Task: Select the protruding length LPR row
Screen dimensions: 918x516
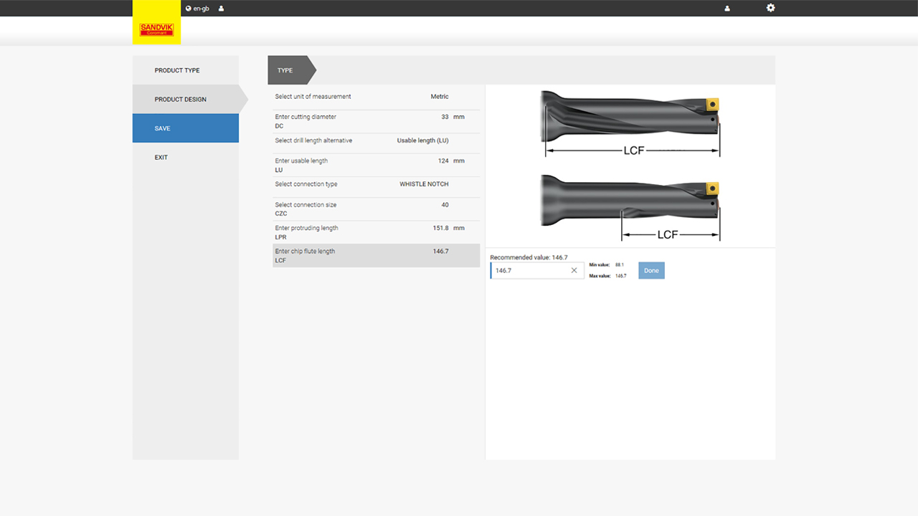Action: pos(376,232)
